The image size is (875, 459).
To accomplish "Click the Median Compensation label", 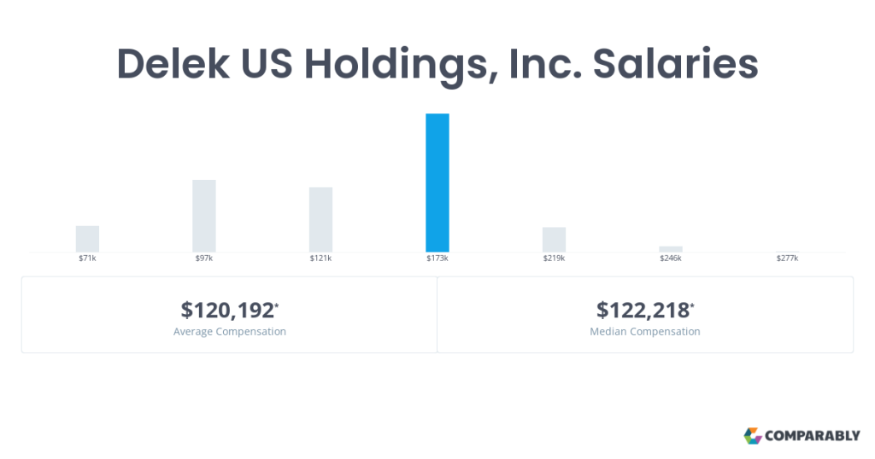I will (645, 331).
